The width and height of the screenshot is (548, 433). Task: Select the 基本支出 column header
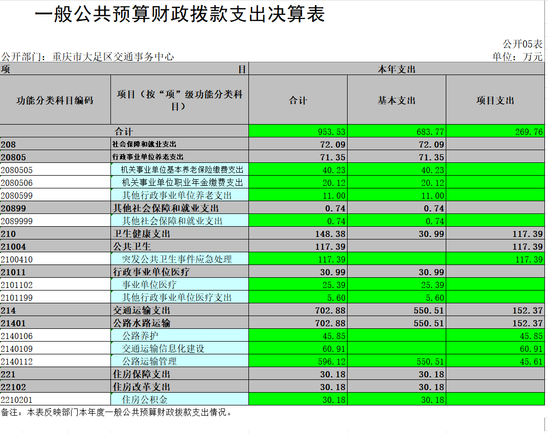point(397,100)
